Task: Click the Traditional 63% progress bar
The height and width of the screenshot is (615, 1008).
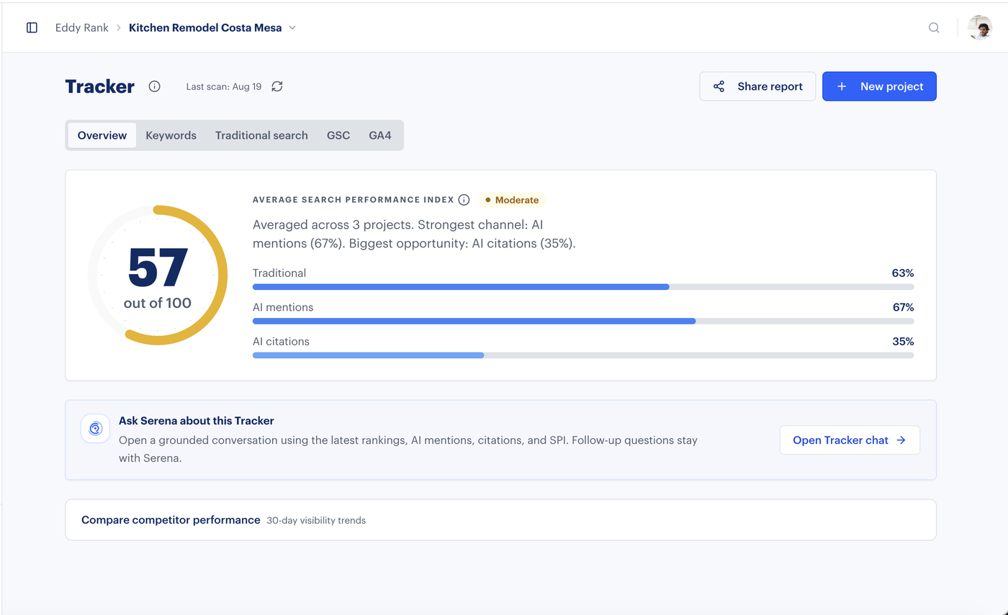Action: [x=583, y=287]
